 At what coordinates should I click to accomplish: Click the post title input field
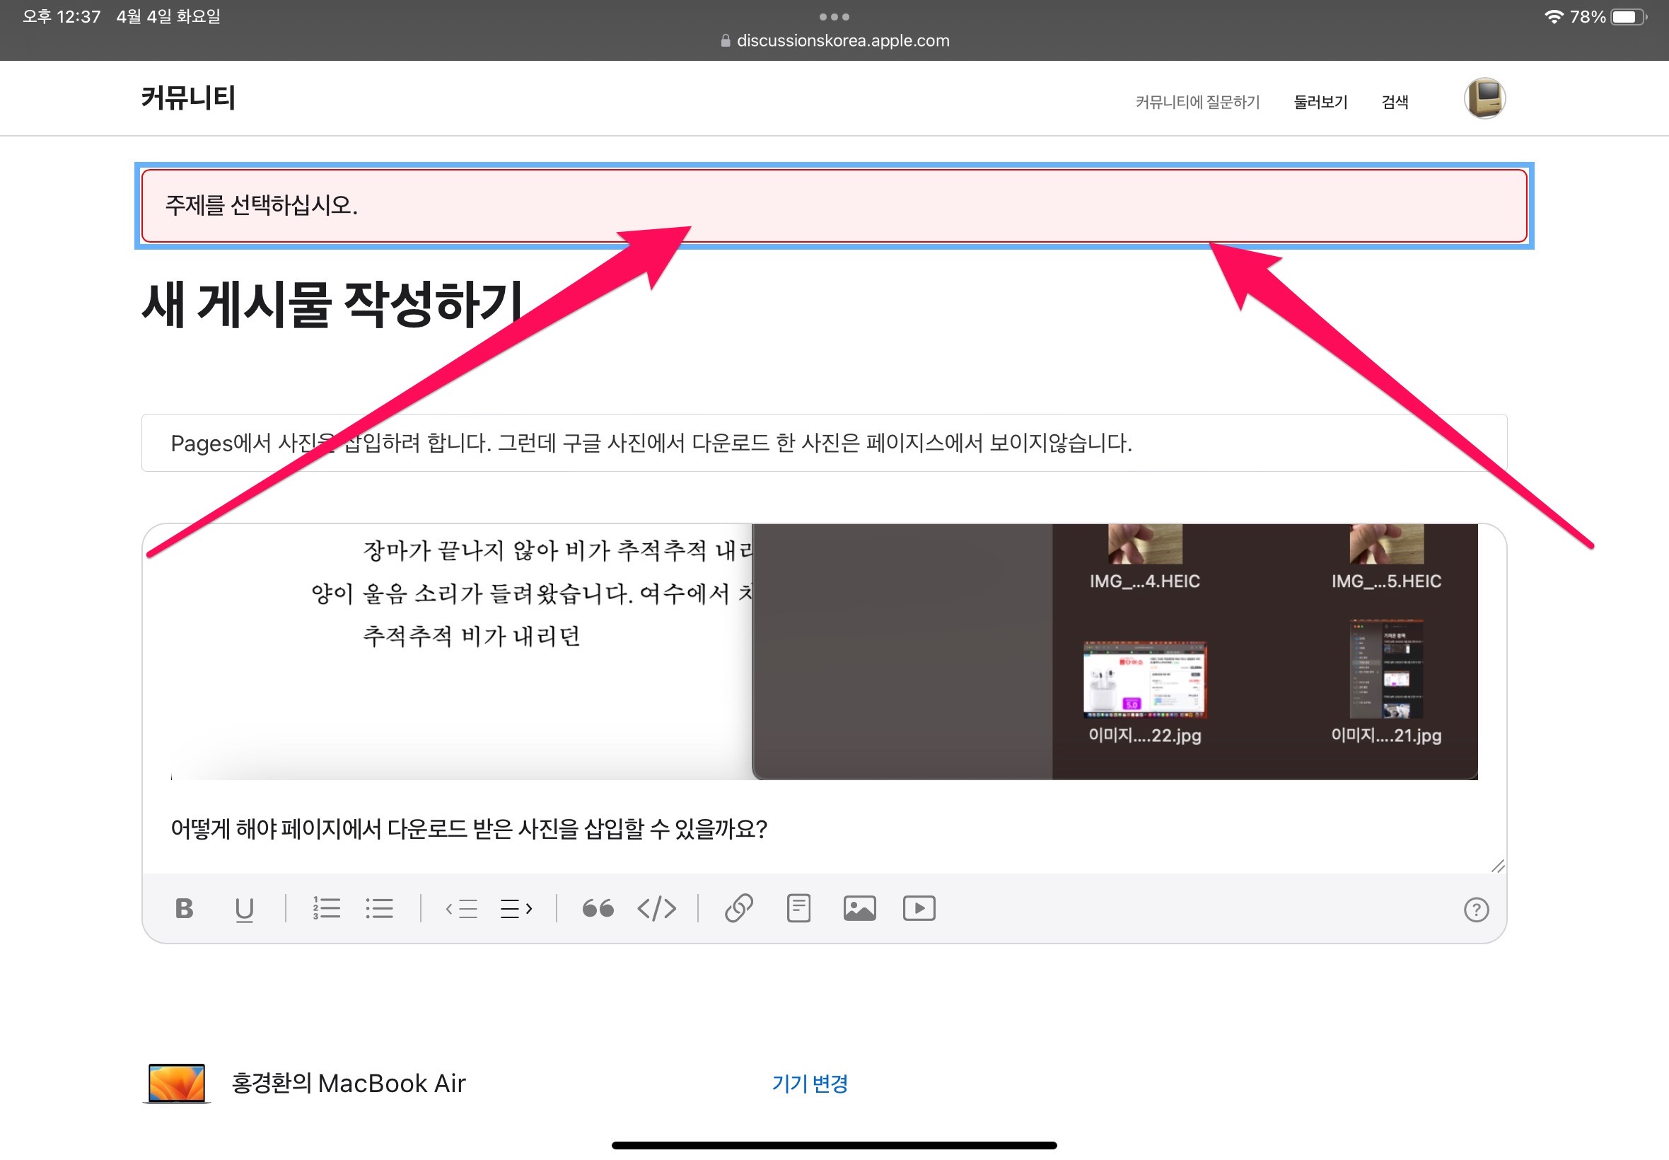click(x=824, y=443)
